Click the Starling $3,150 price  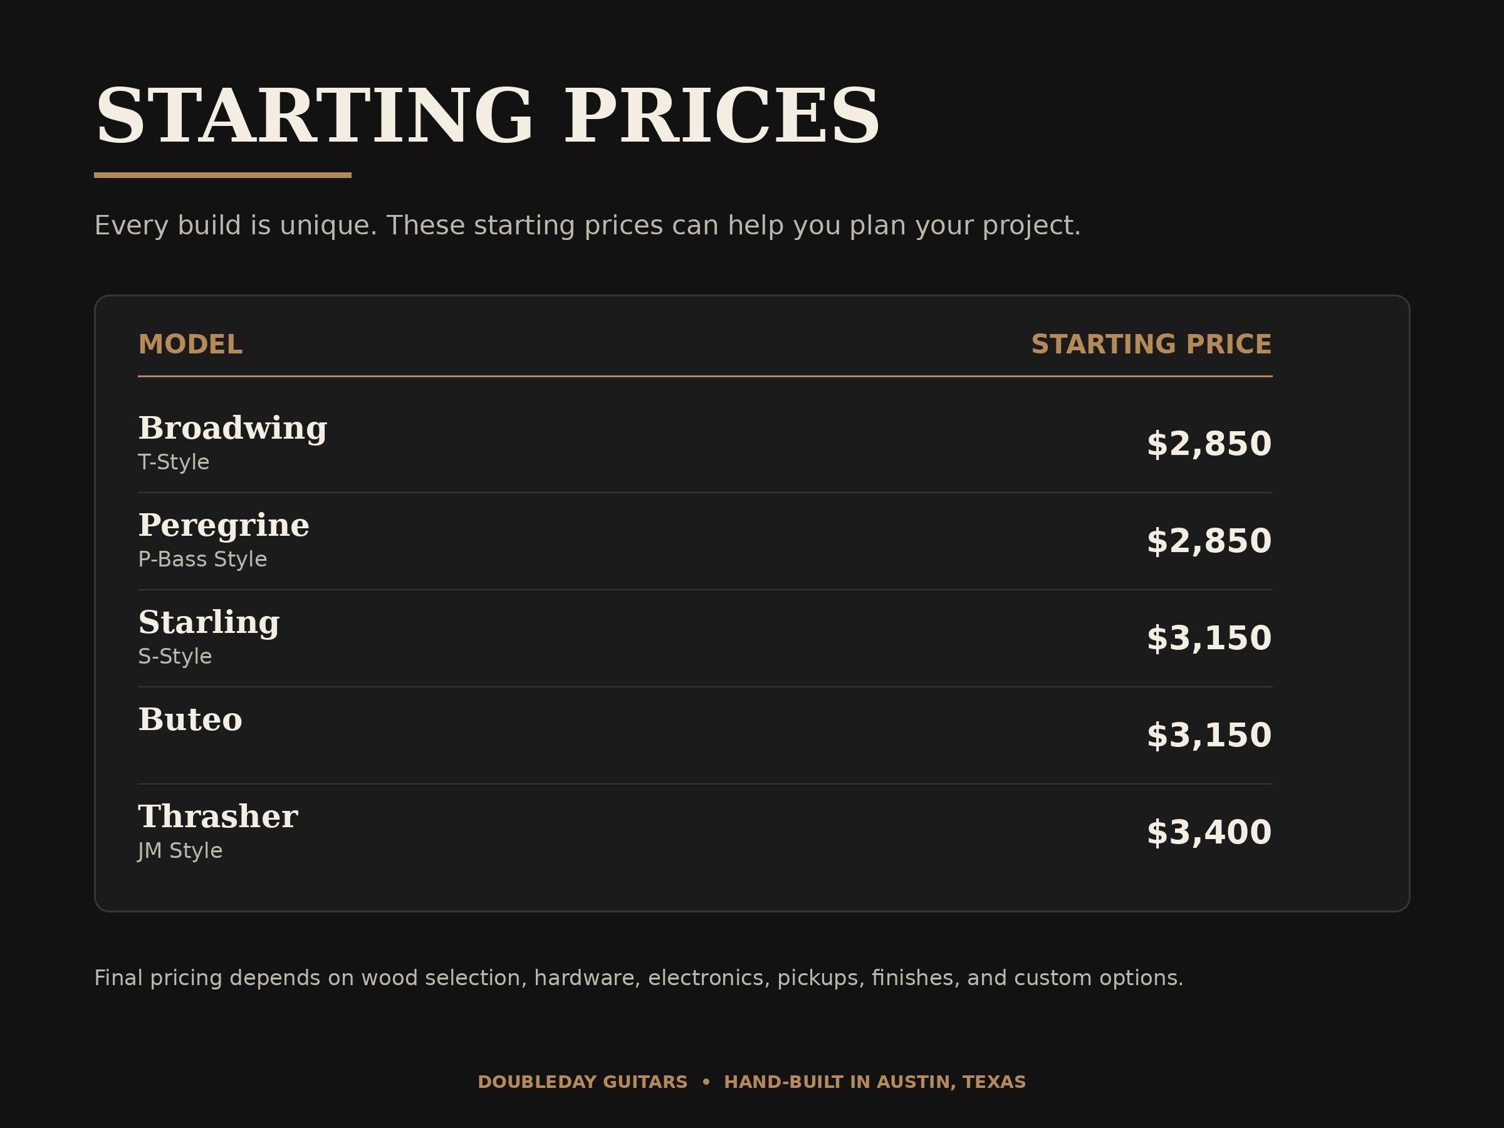[1209, 639]
